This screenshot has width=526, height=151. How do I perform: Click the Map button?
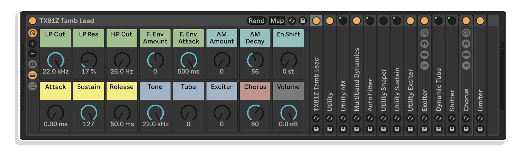pos(277,21)
